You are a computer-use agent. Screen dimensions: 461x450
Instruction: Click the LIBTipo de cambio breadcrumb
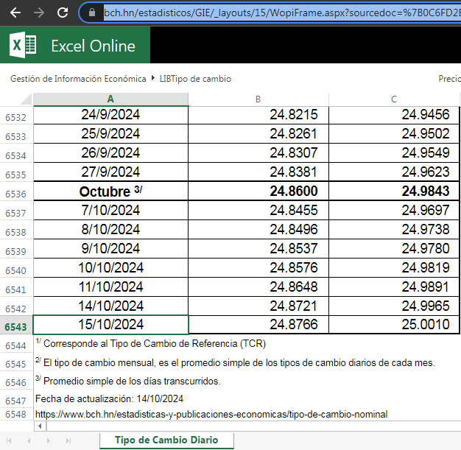(x=195, y=78)
